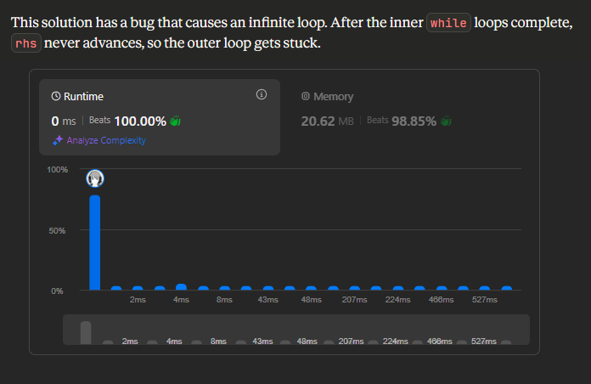Open the Analyze Complexity link
Screen dimensions: 591x384
click(106, 140)
